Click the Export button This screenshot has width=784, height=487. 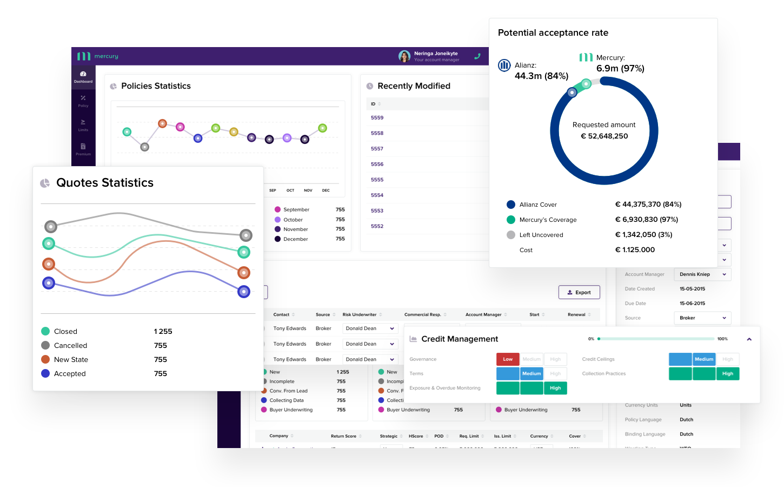pos(579,292)
